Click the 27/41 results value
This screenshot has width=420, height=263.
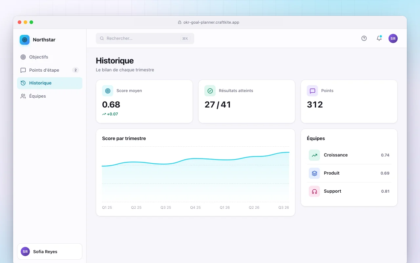point(218,105)
